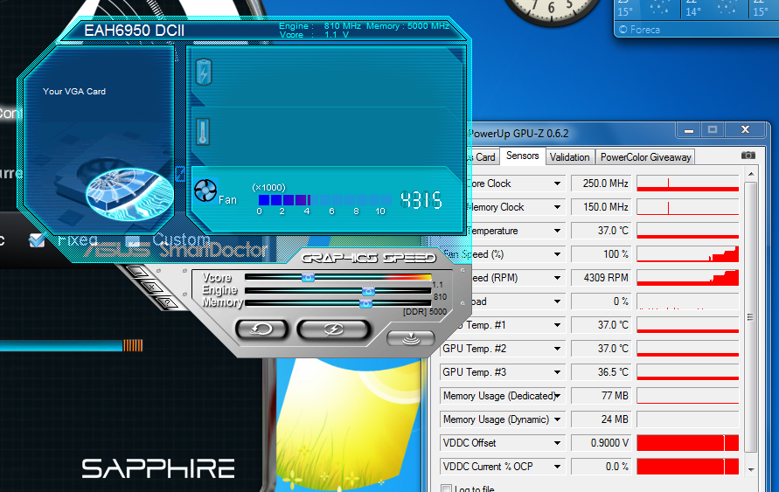Open the GPU Temp. #1 sensor dropdown
This screenshot has width=779, height=492.
[558, 325]
